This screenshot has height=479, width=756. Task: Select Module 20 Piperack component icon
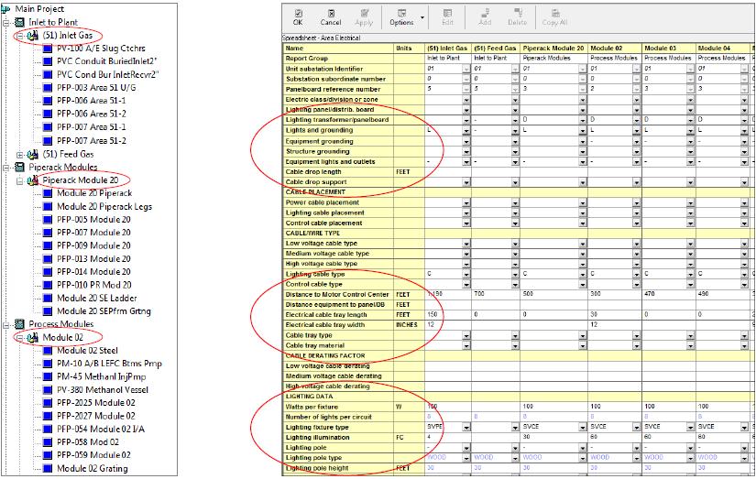48,194
